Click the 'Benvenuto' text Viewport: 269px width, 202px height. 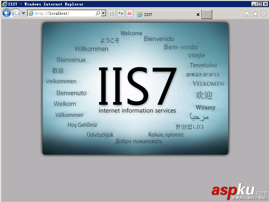72,93
